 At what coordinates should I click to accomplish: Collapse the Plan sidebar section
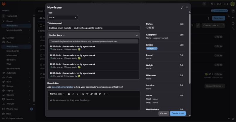click(16, 42)
